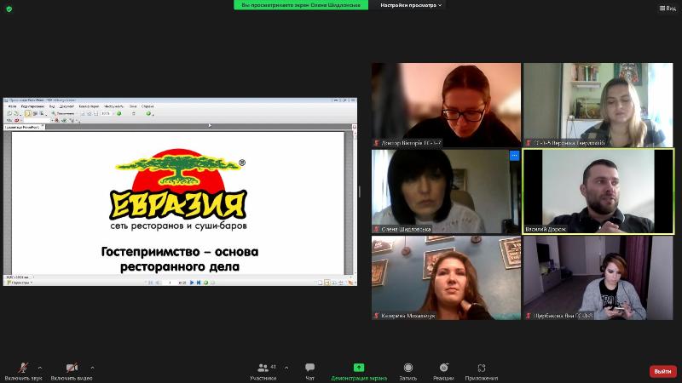Open video options arrow next to camera
Screen dimensions: 682x383
coord(92,368)
